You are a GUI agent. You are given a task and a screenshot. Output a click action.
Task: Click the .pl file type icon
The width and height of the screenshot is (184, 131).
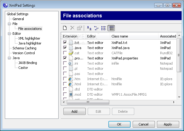71,68
